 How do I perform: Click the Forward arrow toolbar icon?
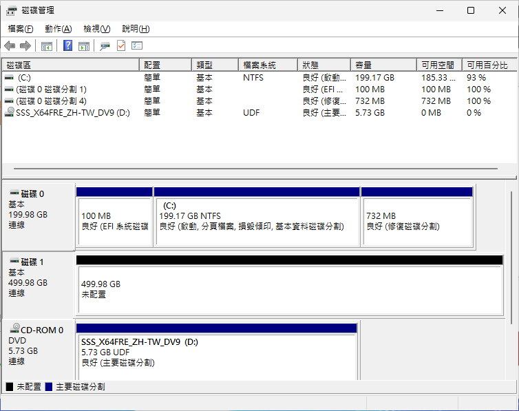tap(25, 45)
